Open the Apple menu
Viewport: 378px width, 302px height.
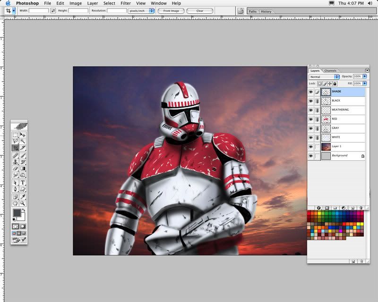[8, 3]
